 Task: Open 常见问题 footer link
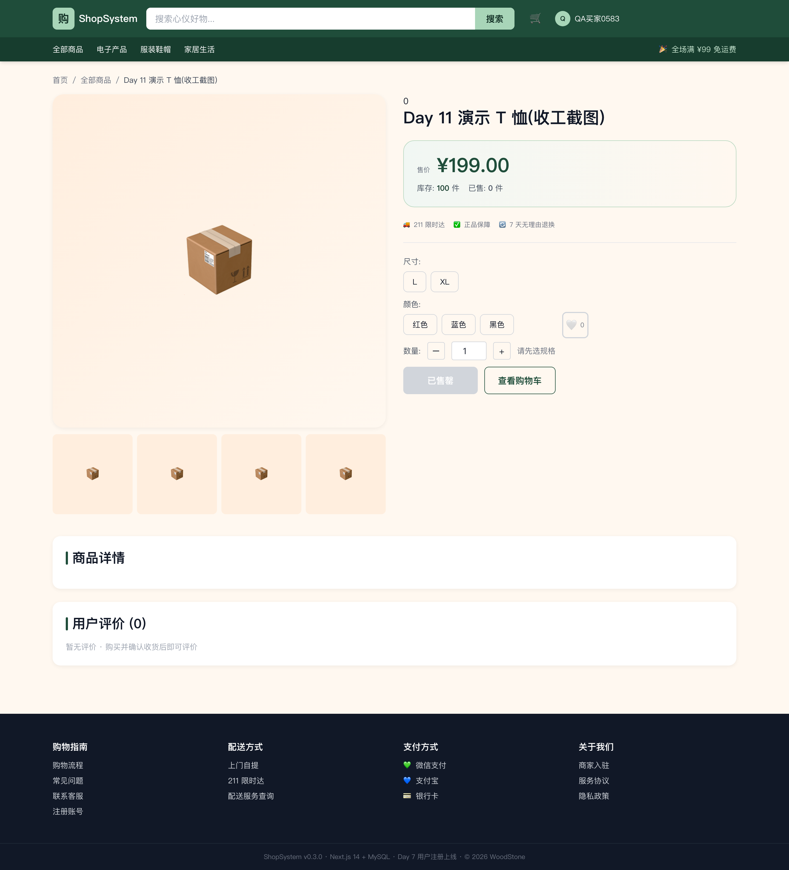tap(68, 781)
